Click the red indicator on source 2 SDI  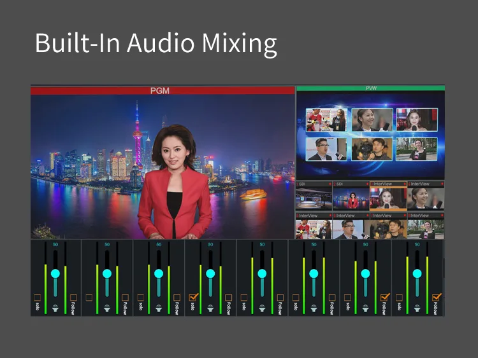tap(367, 184)
